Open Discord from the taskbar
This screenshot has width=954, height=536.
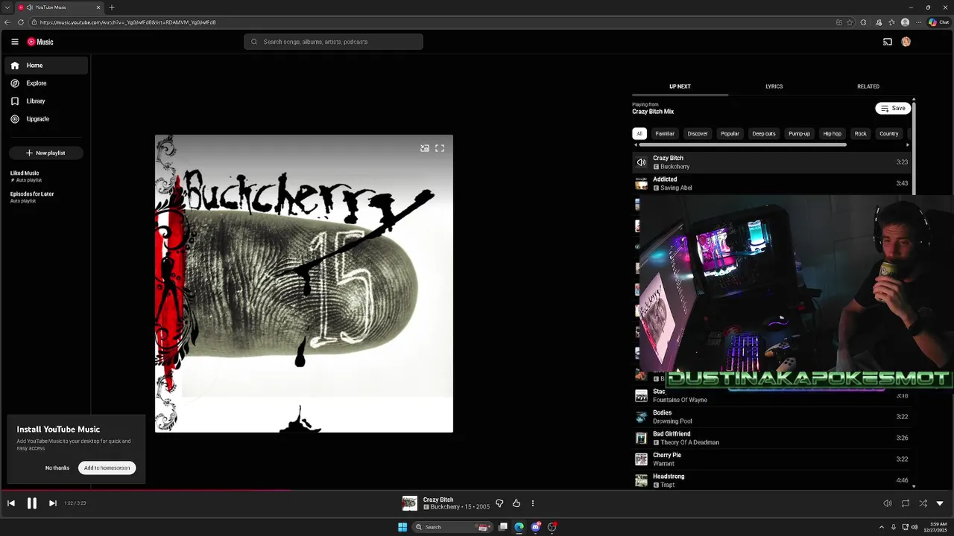pyautogui.click(x=536, y=527)
